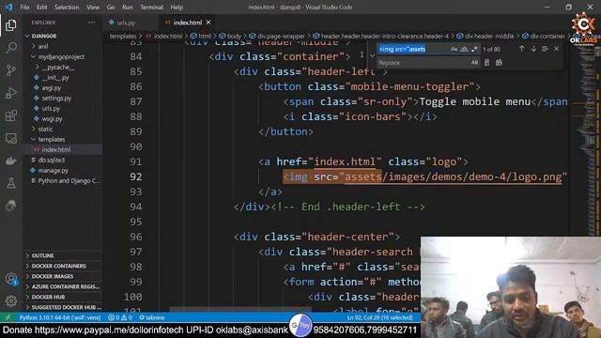
Task: Click the tabnine status bar item
Action: (x=152, y=317)
